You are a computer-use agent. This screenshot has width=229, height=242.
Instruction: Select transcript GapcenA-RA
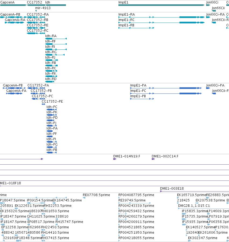[15, 23]
